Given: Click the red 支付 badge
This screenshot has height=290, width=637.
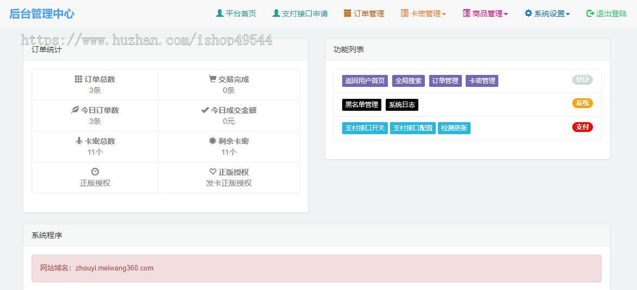Looking at the screenshot, I should pos(583,127).
